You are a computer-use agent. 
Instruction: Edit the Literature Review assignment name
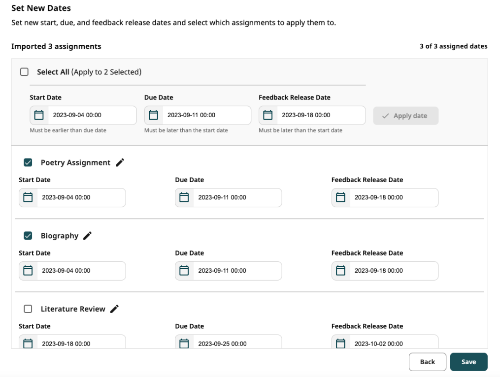coord(114,309)
